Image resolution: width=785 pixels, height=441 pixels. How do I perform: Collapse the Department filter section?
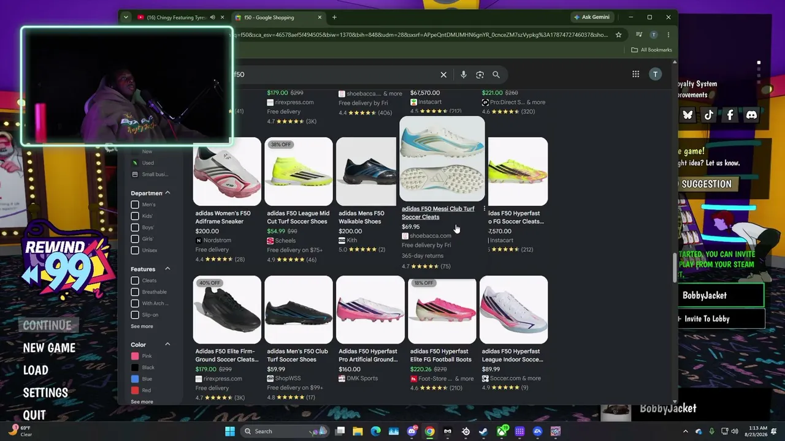coord(167,193)
